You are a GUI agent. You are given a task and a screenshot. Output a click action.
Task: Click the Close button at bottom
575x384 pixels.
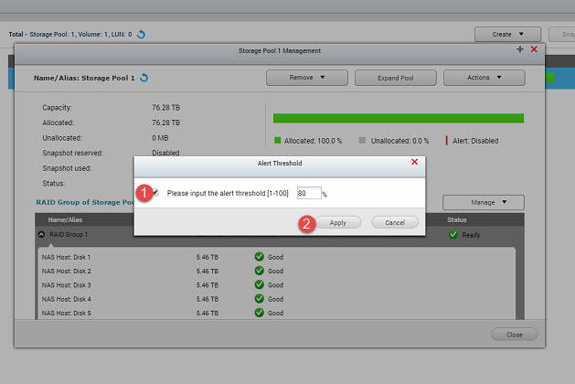pyautogui.click(x=514, y=335)
